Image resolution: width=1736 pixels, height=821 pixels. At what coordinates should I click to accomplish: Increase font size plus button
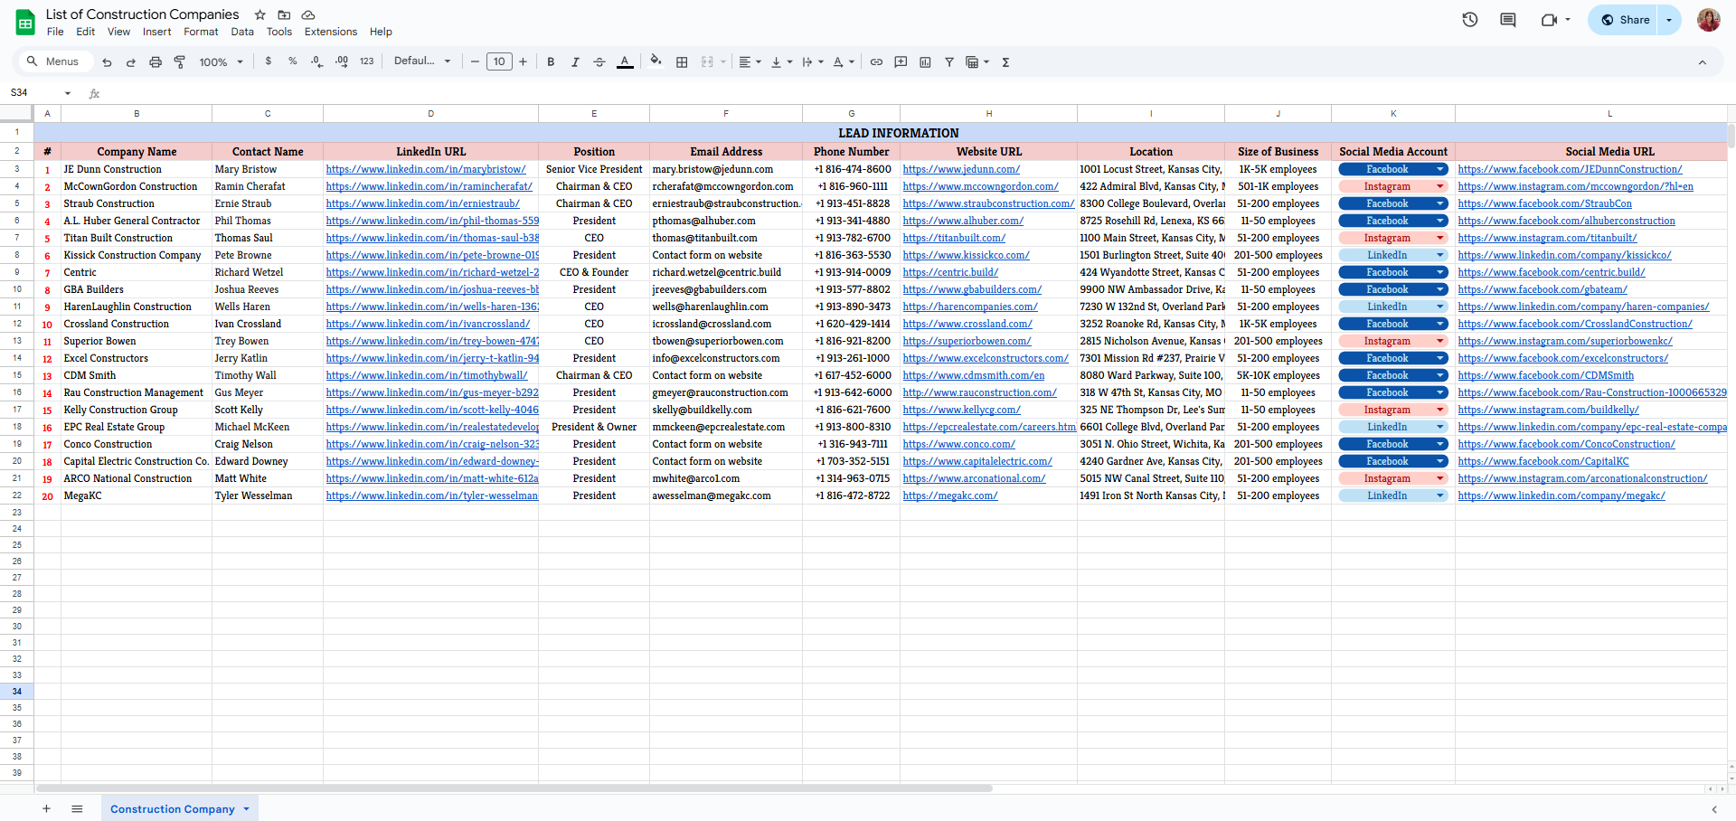coord(523,61)
